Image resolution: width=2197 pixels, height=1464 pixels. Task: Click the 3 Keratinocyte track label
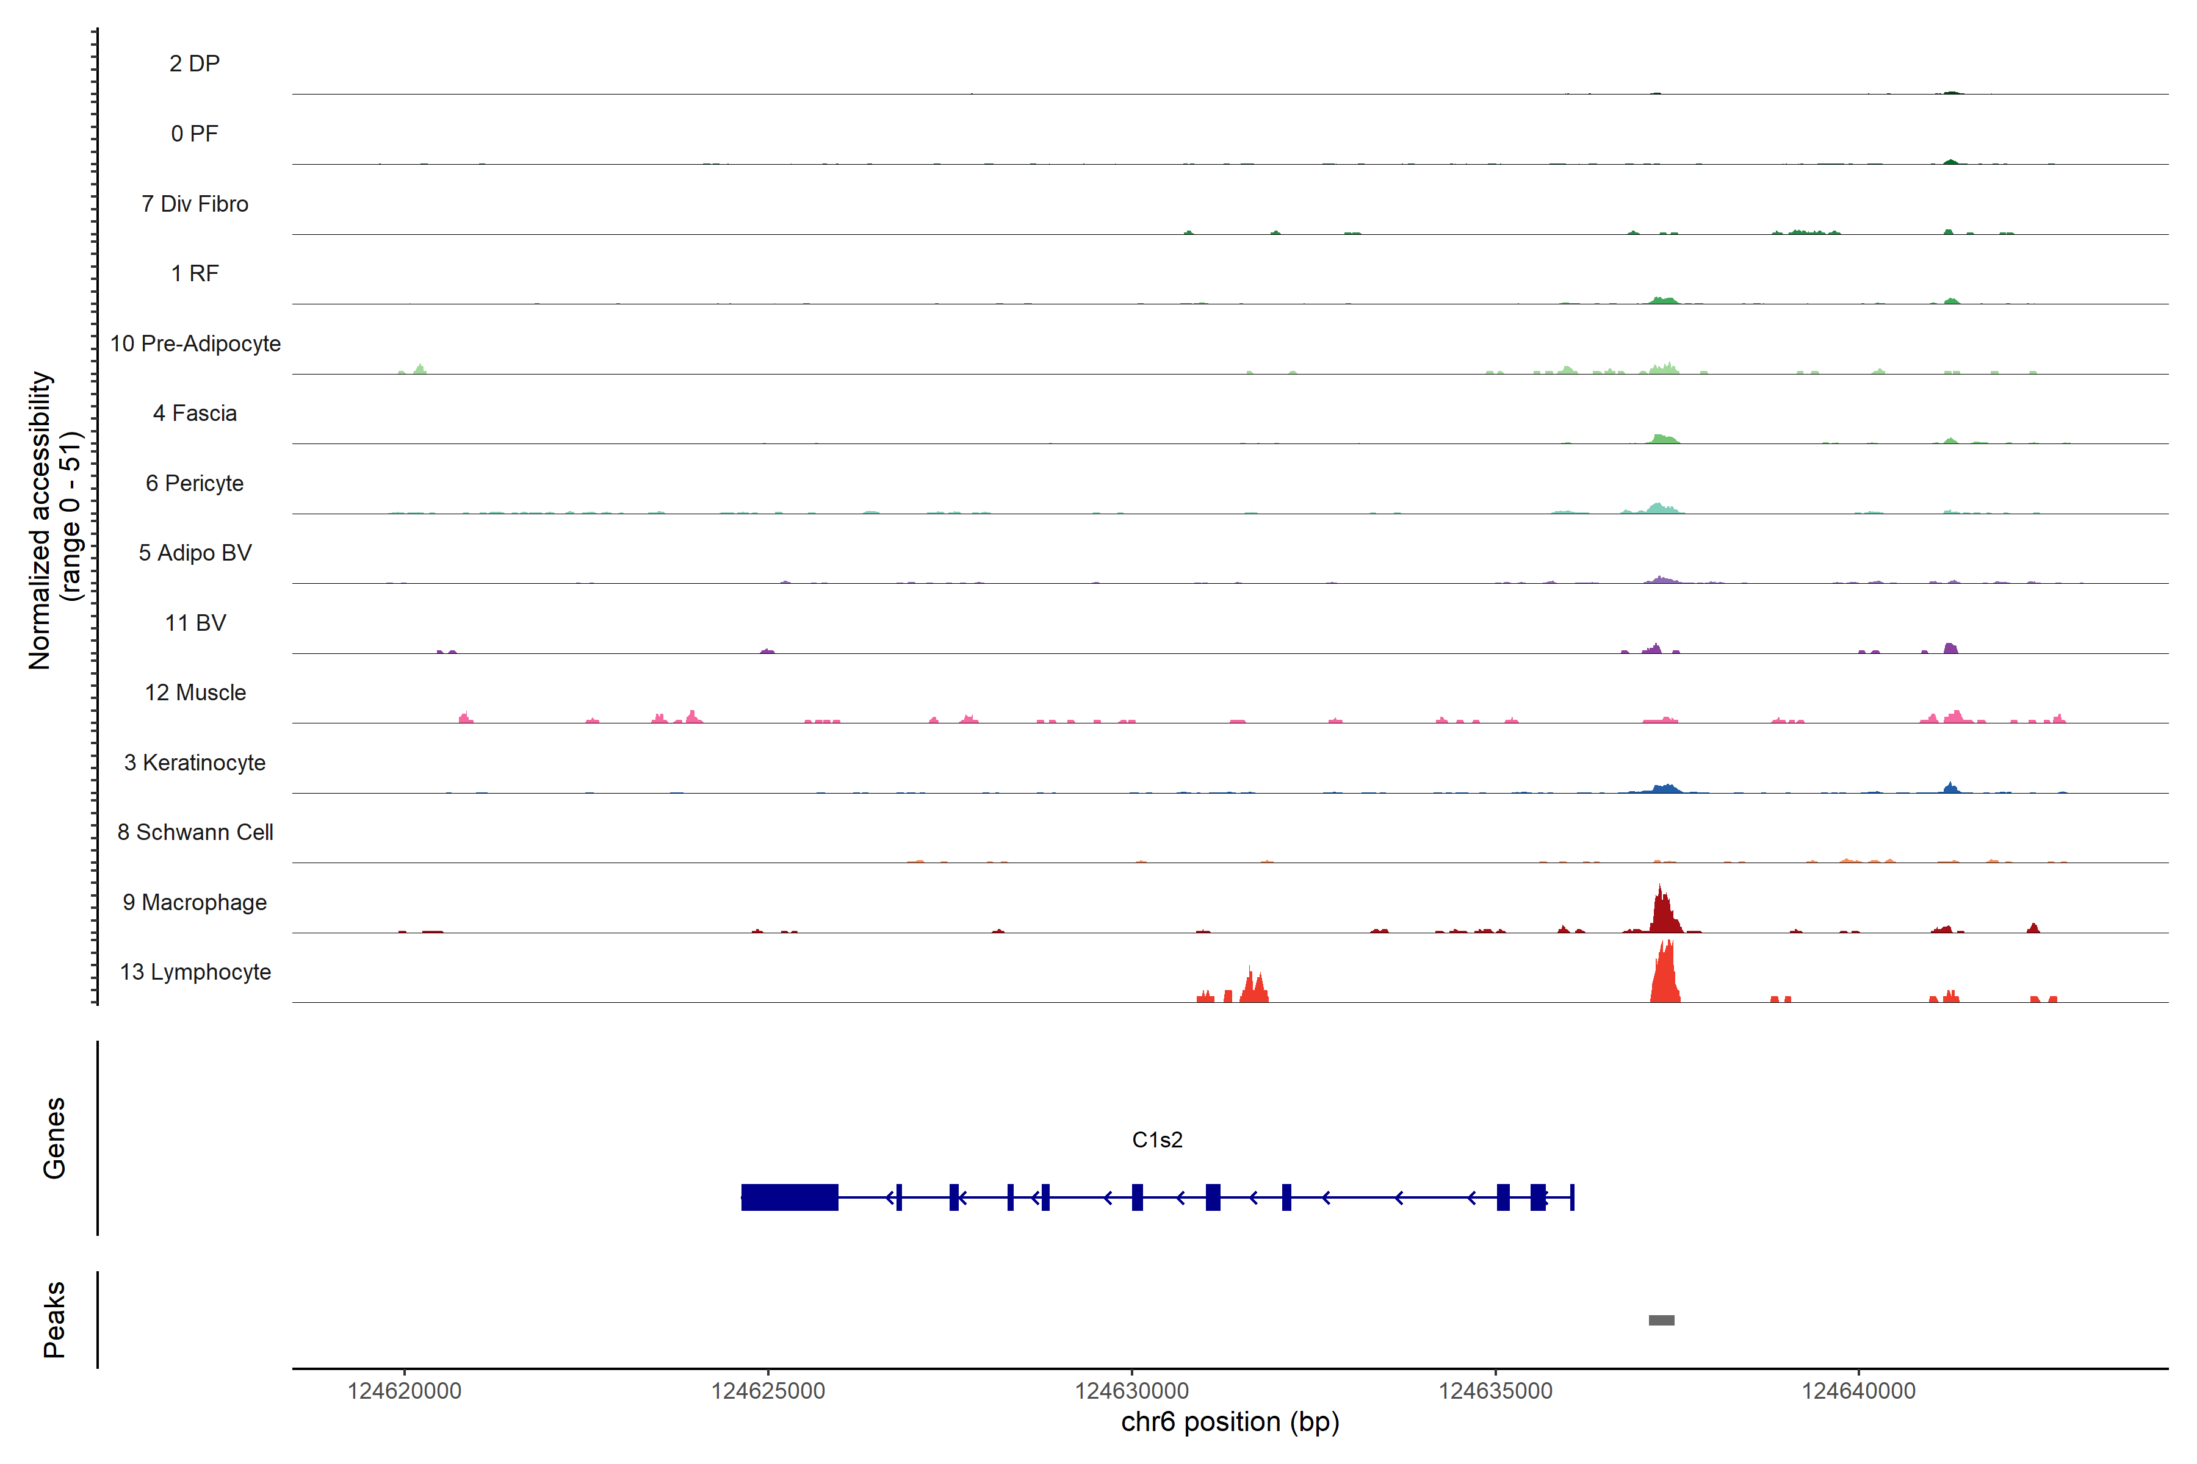(x=194, y=763)
